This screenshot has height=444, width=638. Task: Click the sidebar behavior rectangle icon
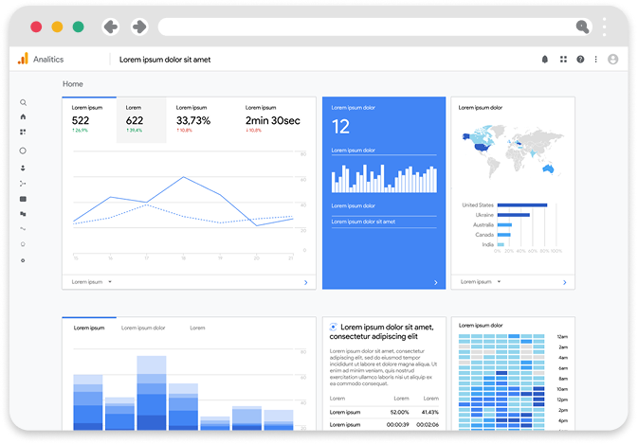click(23, 199)
